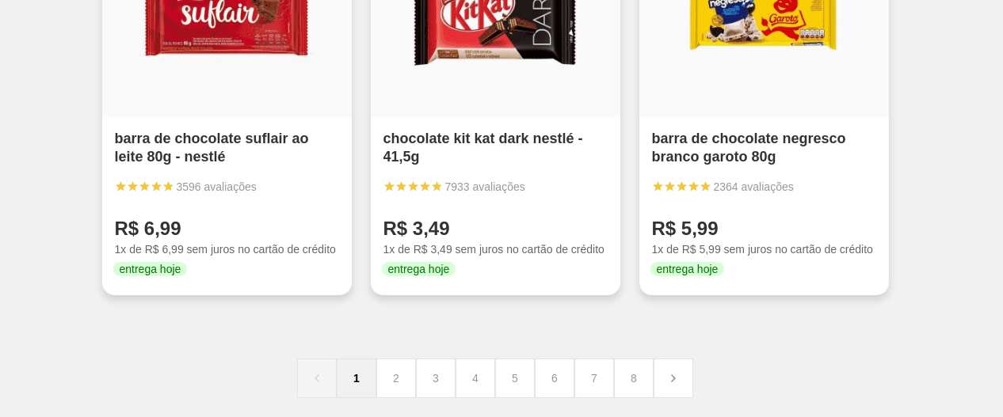Go to page 2 of results

[396, 378]
